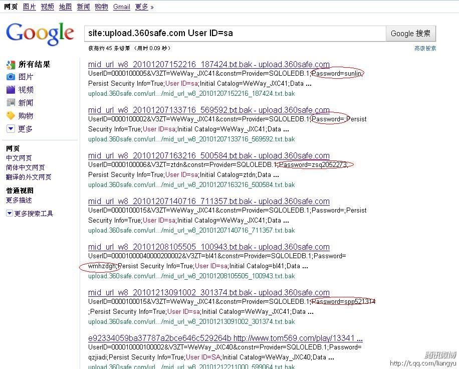Choose 更多描述 view option
Image resolution: width=459 pixels, height=369 pixels.
coord(19,201)
